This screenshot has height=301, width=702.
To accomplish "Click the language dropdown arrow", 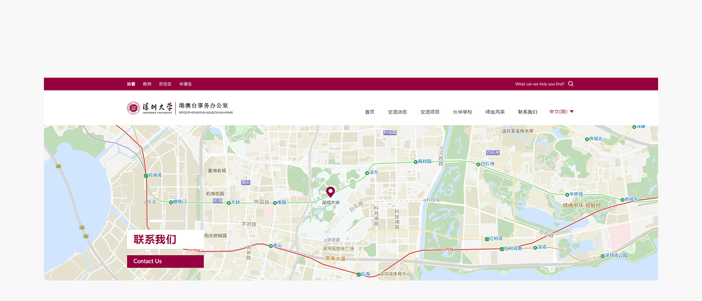I will pos(572,111).
